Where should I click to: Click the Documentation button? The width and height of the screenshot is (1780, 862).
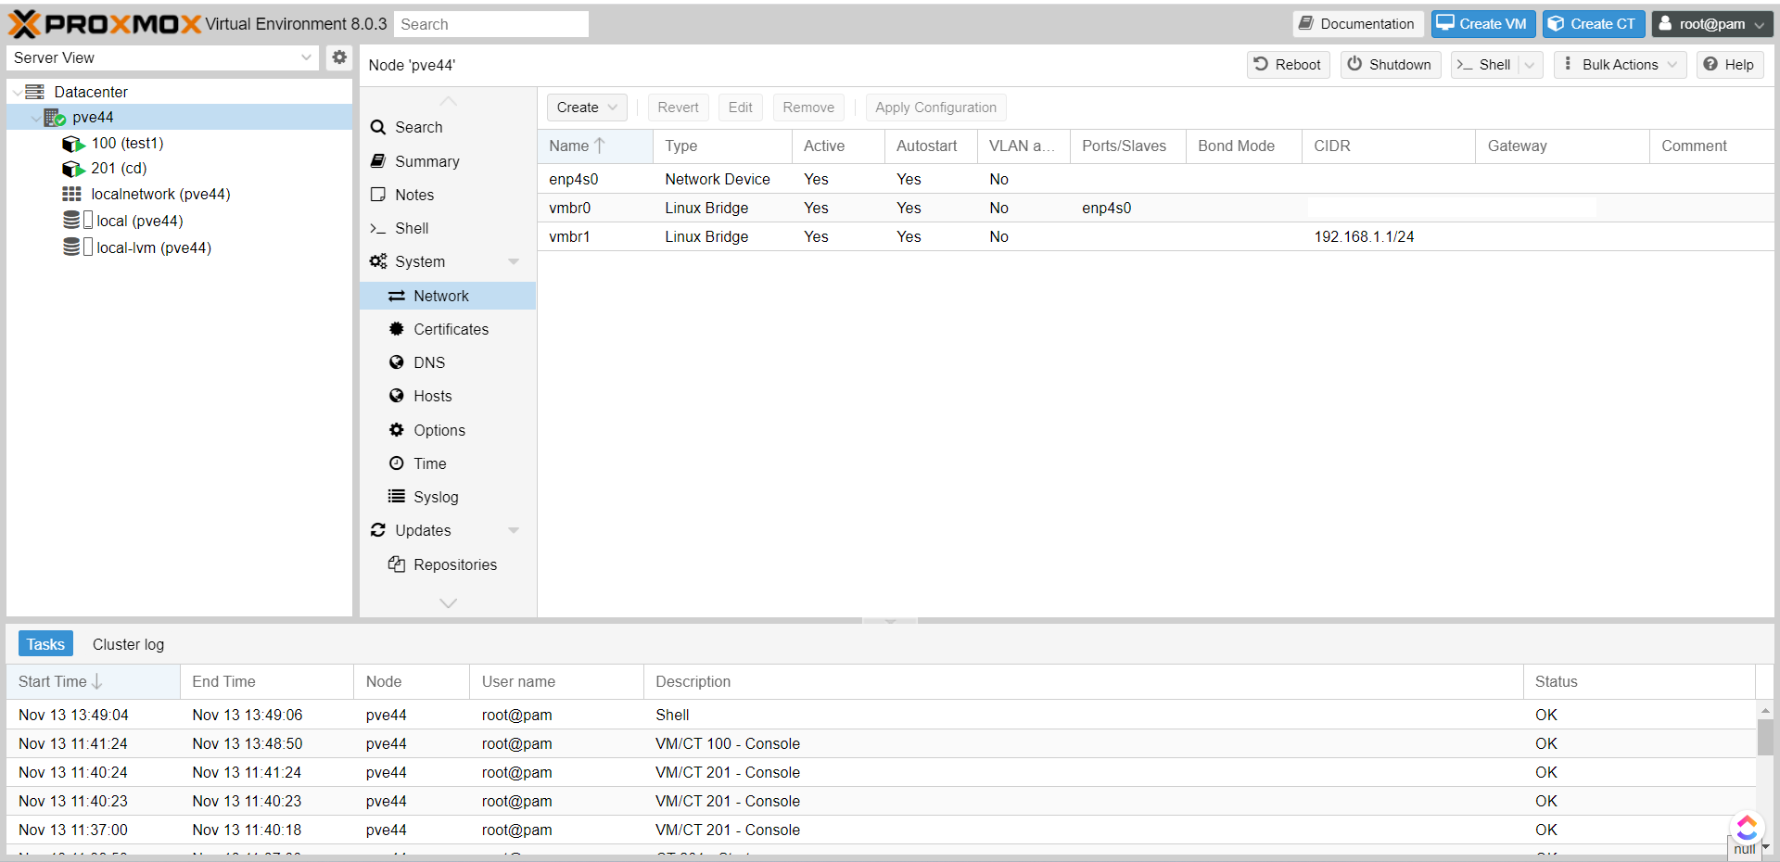coord(1357,23)
